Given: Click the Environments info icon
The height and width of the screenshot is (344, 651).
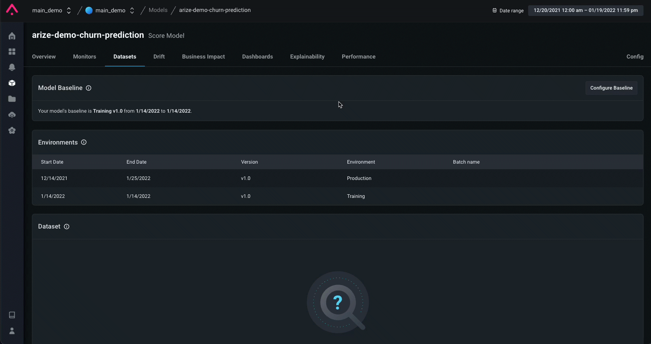Looking at the screenshot, I should pyautogui.click(x=84, y=142).
